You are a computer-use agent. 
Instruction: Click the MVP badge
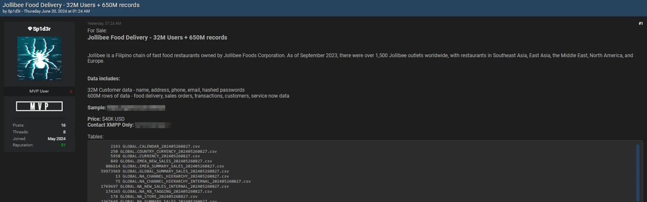[x=39, y=106]
